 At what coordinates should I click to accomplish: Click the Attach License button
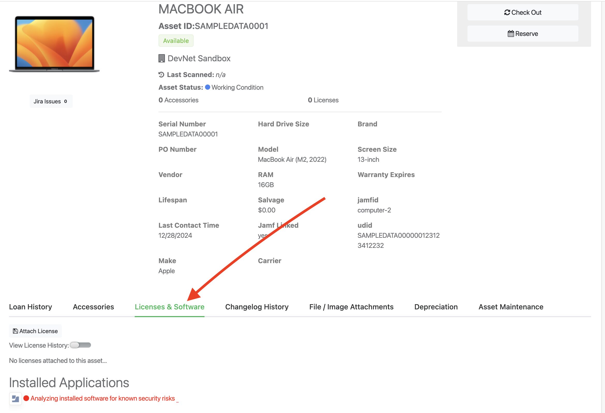pyautogui.click(x=35, y=331)
